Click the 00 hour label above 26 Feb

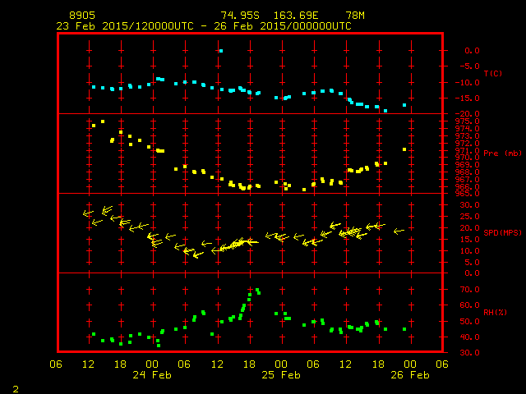410,364
